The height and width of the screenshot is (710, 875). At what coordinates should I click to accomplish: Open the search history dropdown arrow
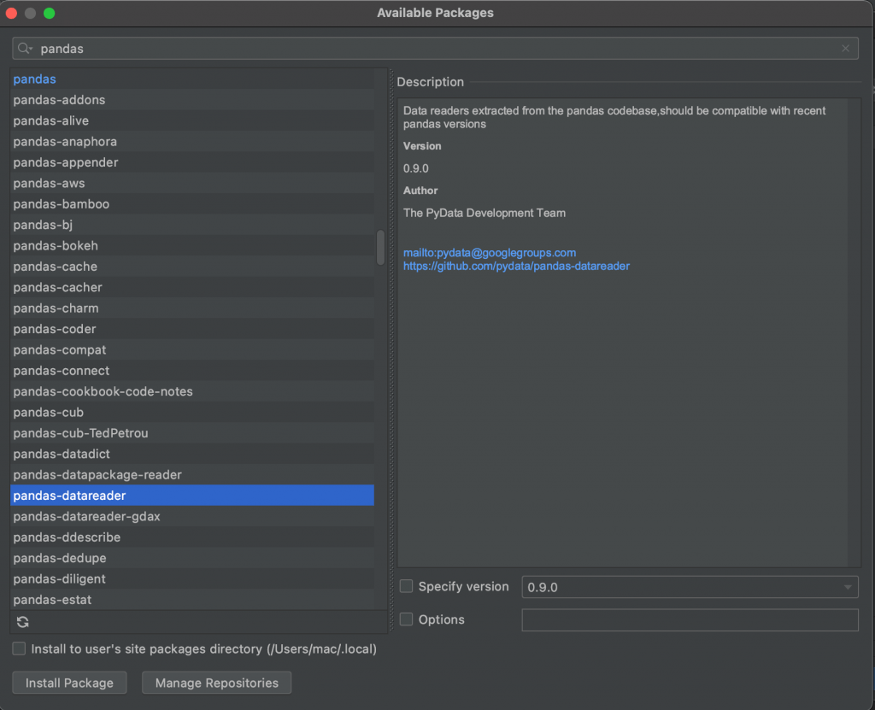pyautogui.click(x=31, y=50)
